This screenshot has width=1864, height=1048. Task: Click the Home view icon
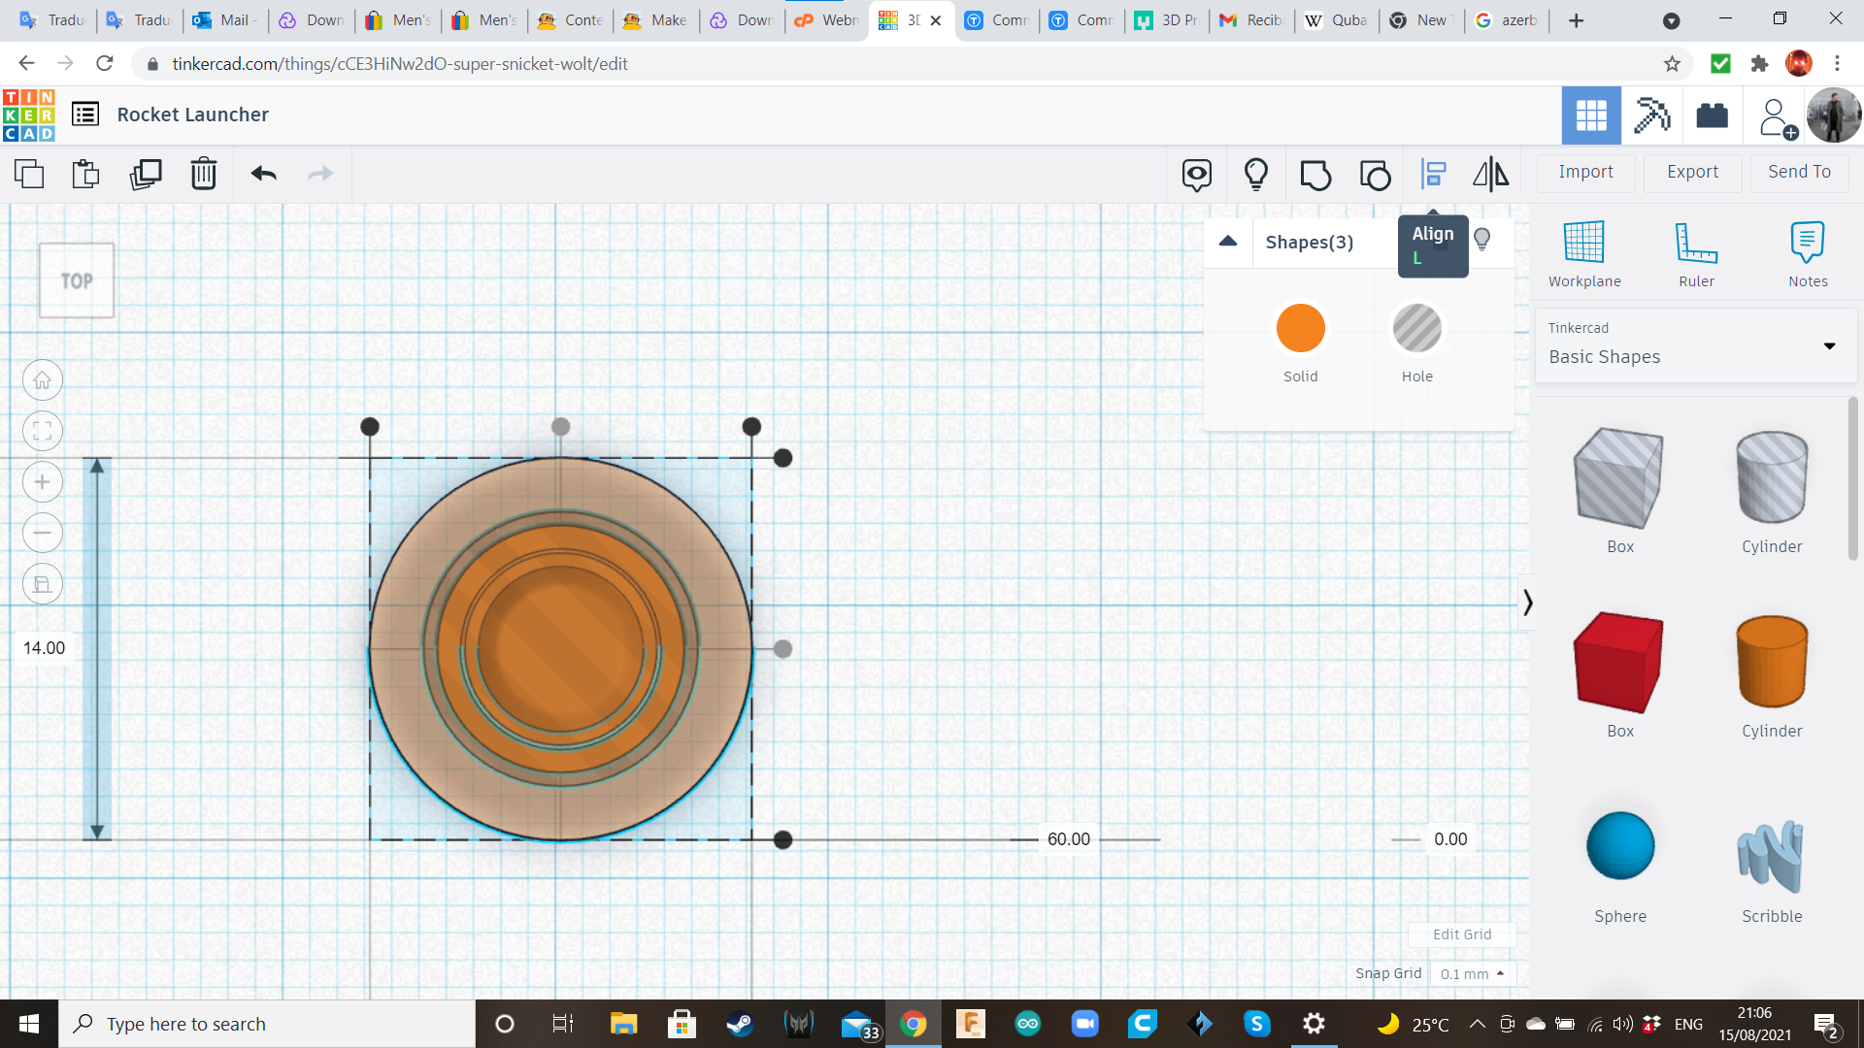(x=43, y=380)
